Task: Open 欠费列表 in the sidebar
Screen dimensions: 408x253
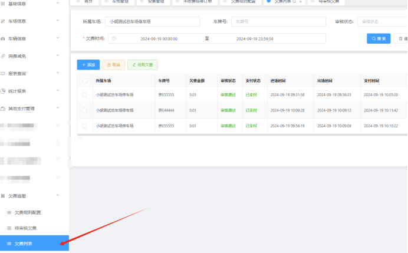Action: click(x=34, y=243)
